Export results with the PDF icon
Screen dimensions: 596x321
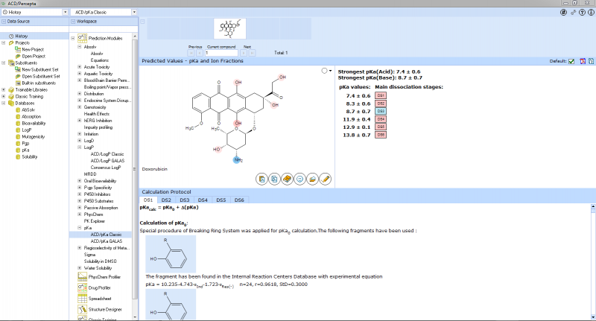tap(583, 61)
